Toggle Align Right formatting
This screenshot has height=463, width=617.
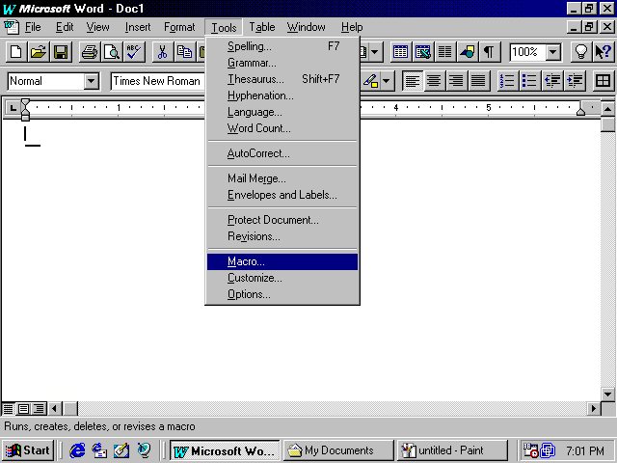(456, 81)
